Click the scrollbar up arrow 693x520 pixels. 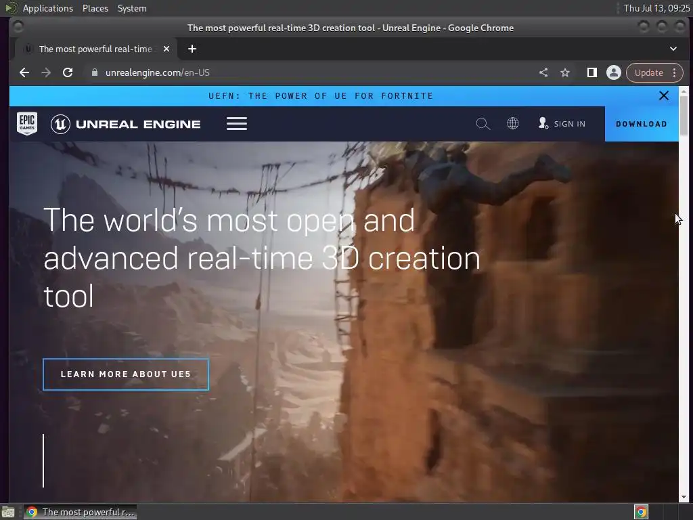(x=684, y=91)
